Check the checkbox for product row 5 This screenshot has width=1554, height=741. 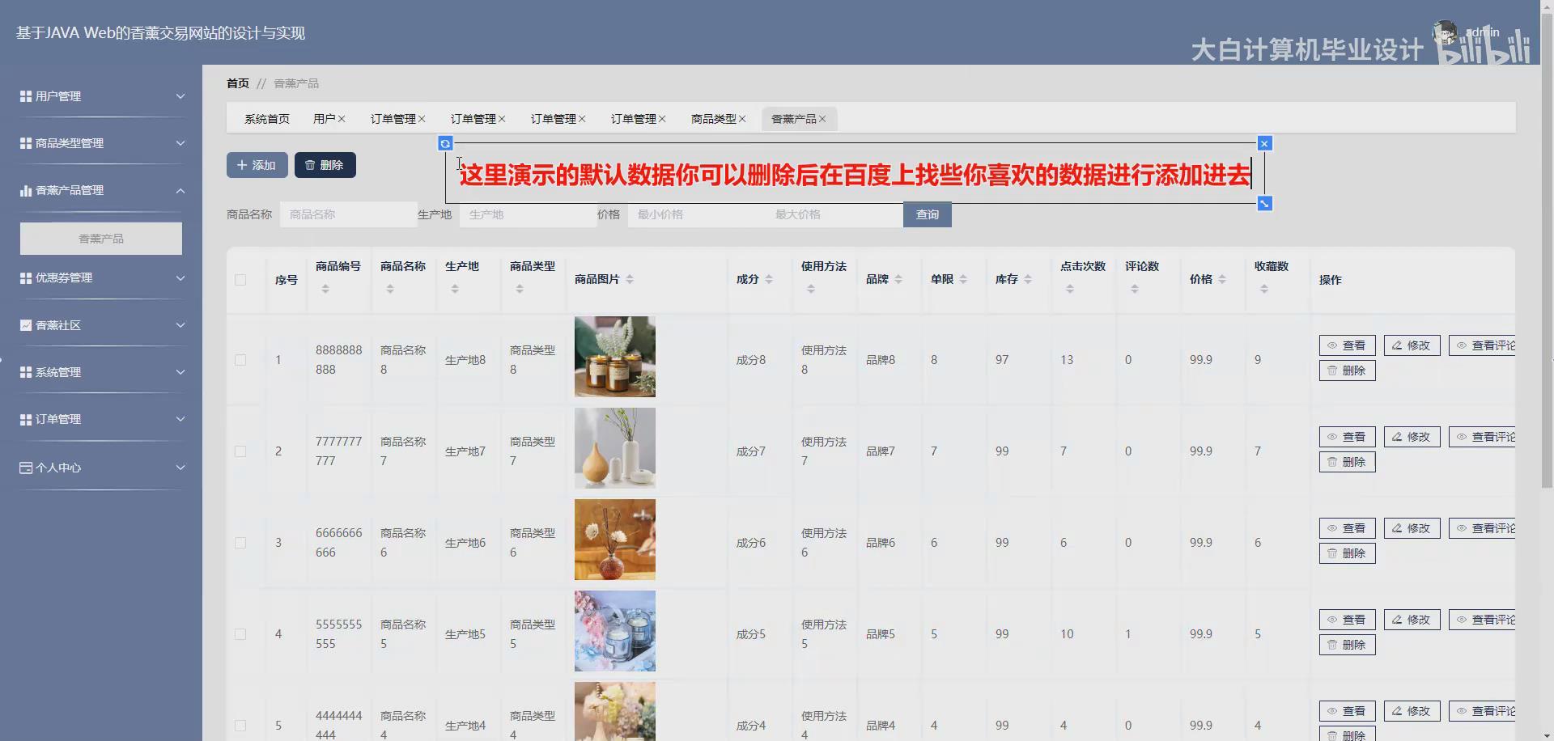(240, 725)
